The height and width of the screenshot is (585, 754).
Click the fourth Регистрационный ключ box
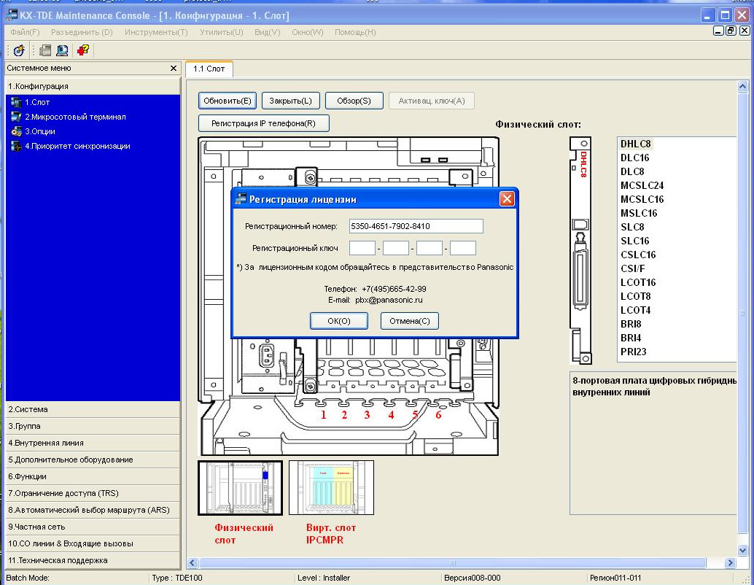point(463,248)
